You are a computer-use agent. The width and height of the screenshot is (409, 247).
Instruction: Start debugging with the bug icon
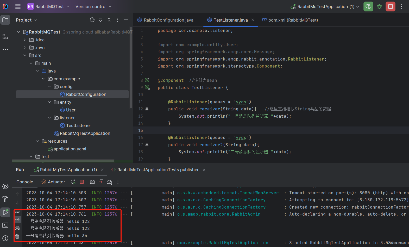click(379, 6)
